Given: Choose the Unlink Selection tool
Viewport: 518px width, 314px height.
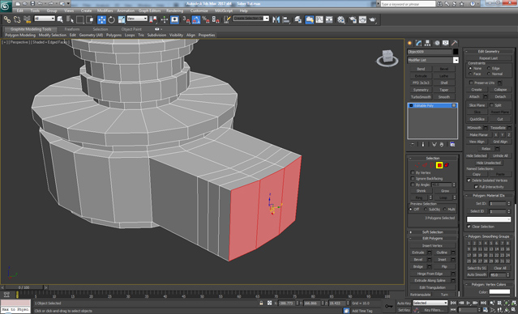Looking at the screenshot, I should pyautogui.click(x=17, y=19).
